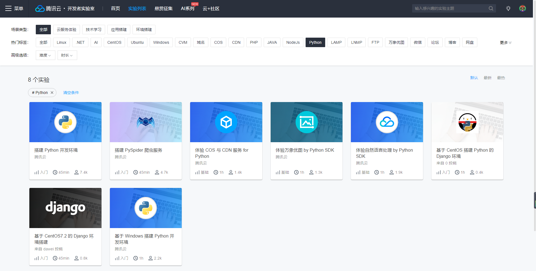536x271 pixels.
Task: Open 体验万象优图 by Python SDK title
Action: pos(305,150)
